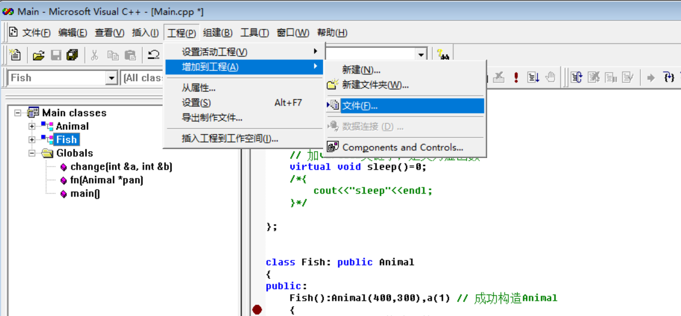Click the Open file folder icon
Screen dimensions: 681x316
(x=38, y=55)
